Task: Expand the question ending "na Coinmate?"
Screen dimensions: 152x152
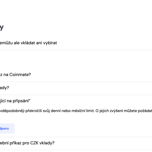Action: (x=76, y=75)
